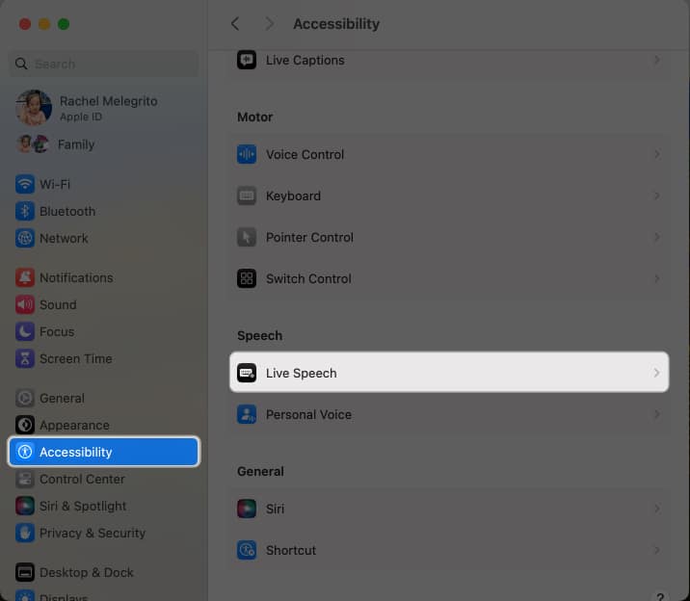Screen dimensions: 690x601
Task: Open Shortcut text label
Action: click(x=291, y=551)
